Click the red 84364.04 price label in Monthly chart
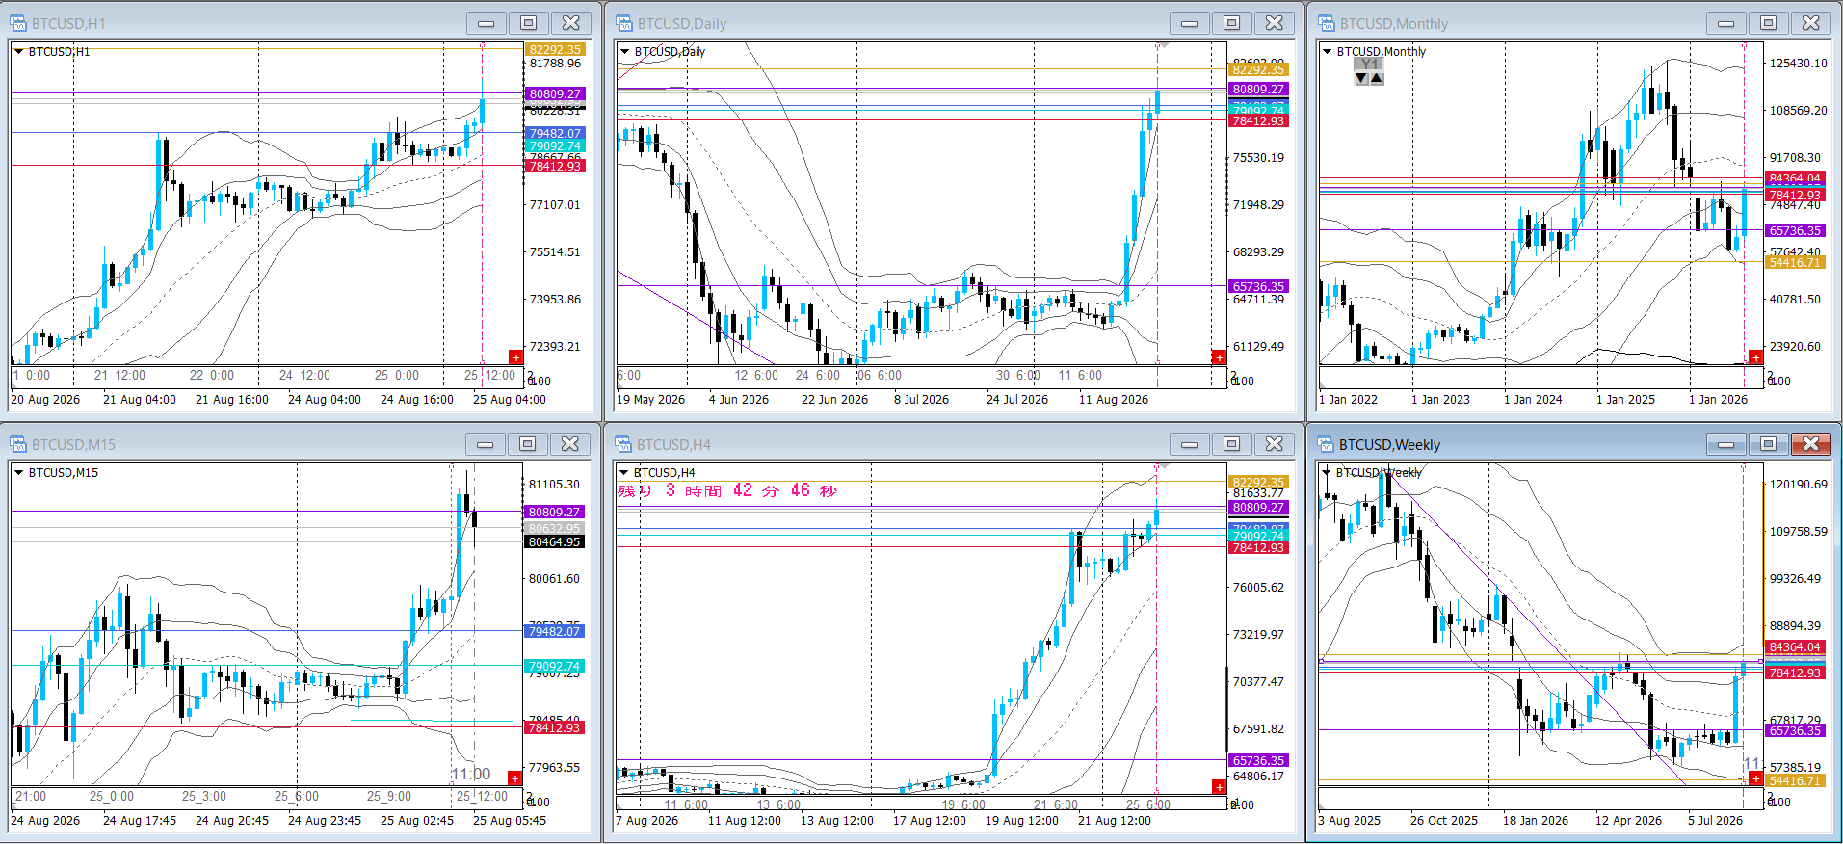 [1794, 179]
